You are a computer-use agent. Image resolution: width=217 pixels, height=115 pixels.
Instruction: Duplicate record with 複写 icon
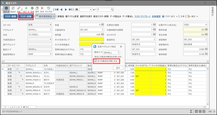pyautogui.click(x=37, y=8)
